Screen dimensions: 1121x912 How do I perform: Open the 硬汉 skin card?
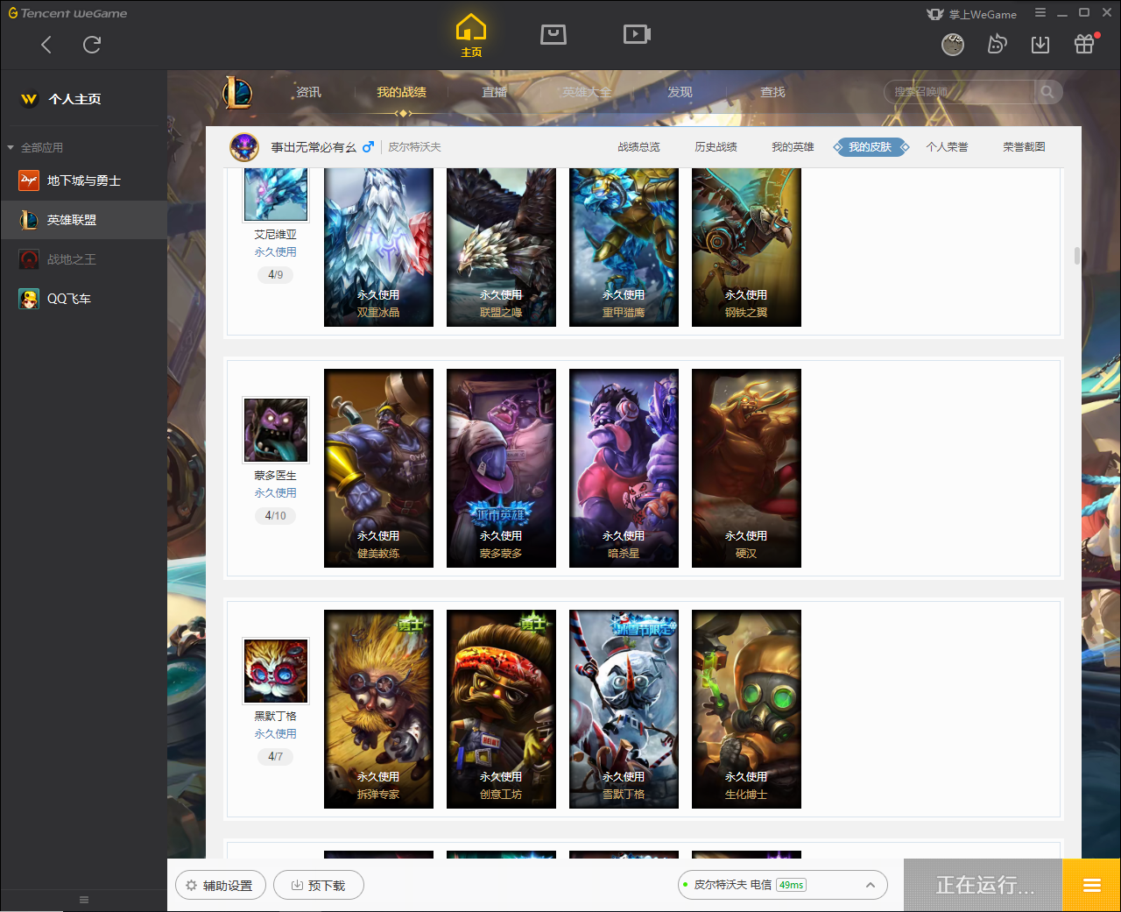746,468
